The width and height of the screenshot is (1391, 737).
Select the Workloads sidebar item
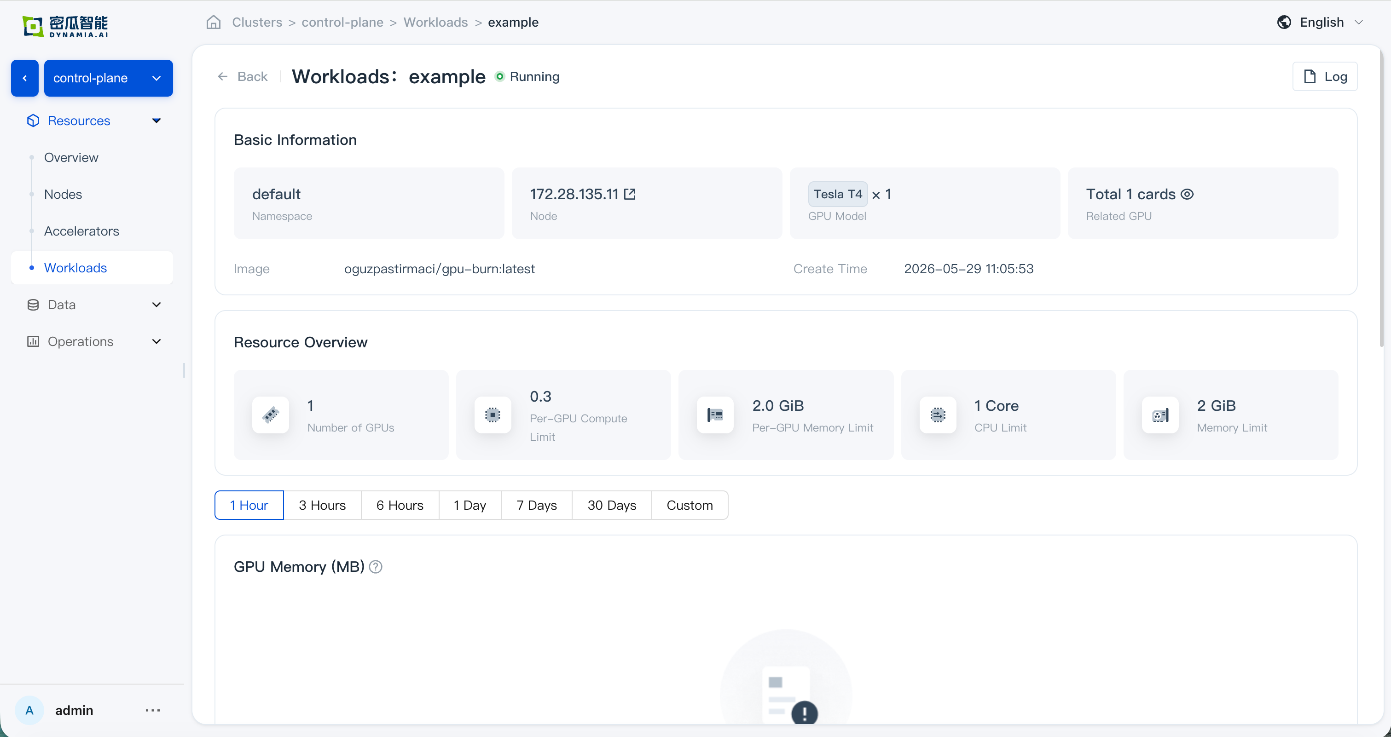click(x=92, y=268)
